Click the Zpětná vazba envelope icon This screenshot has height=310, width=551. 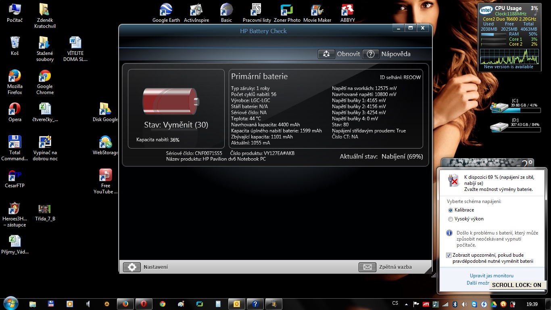[367, 267]
